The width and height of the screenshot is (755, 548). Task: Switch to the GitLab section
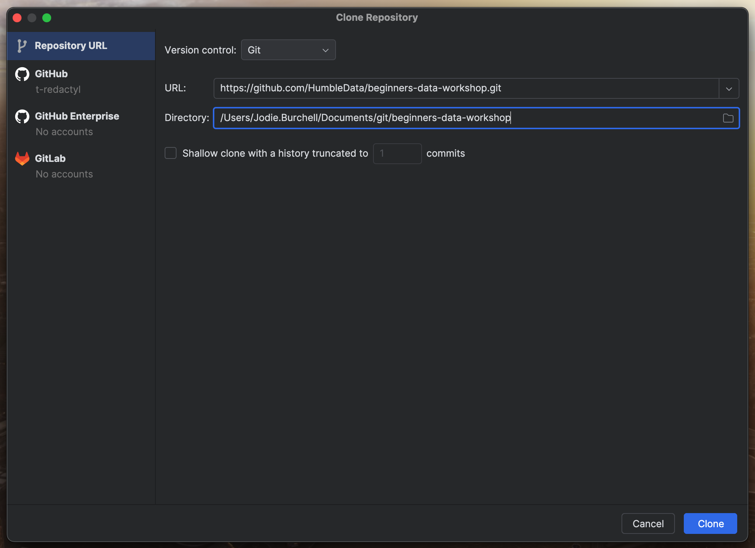pos(50,158)
